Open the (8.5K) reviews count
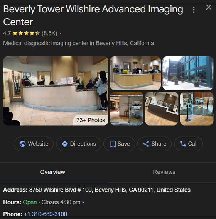The height and width of the screenshot is (219, 216). [49, 33]
